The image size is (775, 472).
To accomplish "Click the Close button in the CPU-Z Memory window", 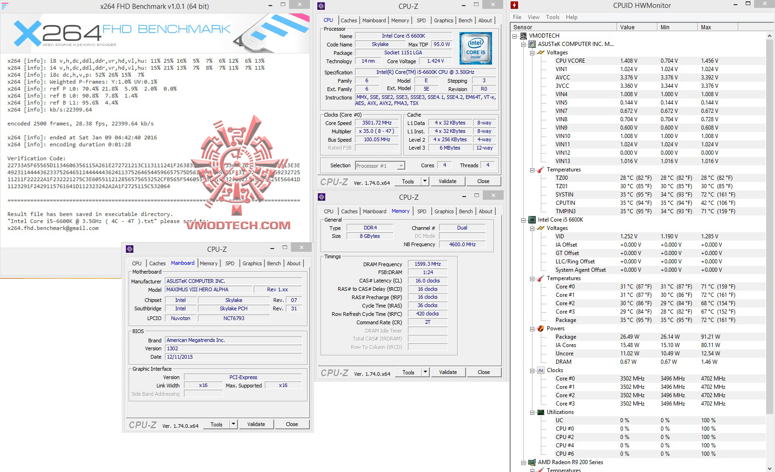I will (x=484, y=372).
